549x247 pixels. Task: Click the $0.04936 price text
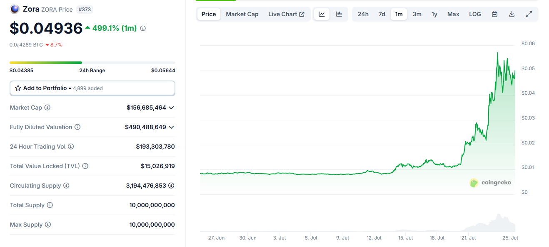[46, 28]
